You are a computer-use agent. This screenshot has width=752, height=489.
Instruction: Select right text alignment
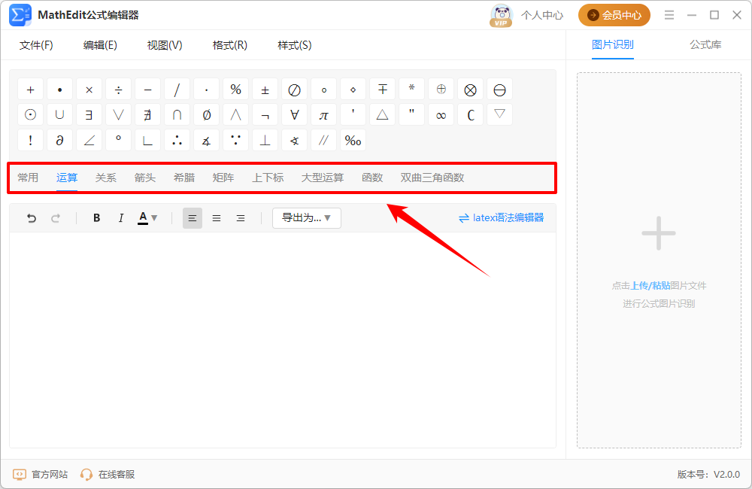241,218
